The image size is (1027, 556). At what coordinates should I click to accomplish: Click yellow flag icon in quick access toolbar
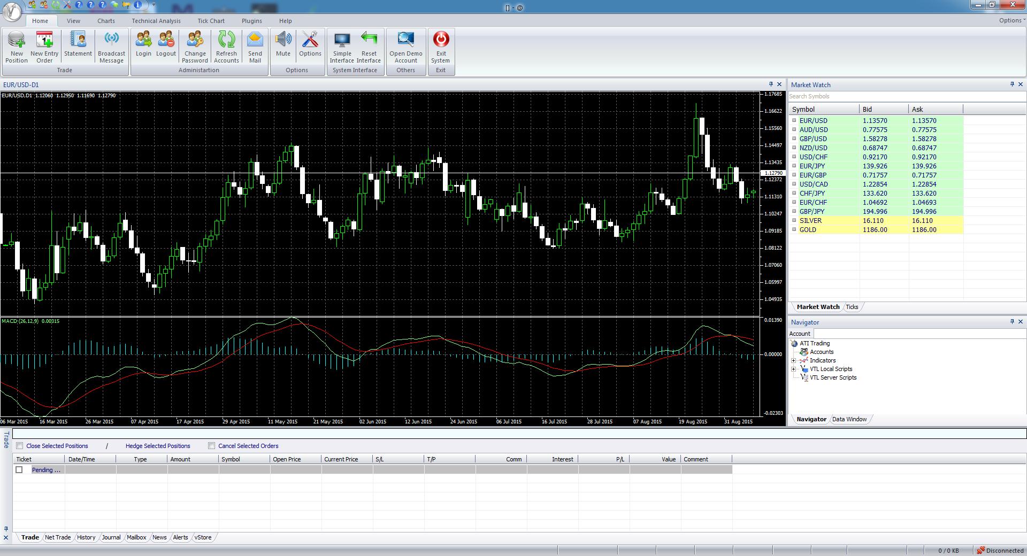pyautogui.click(x=126, y=4)
